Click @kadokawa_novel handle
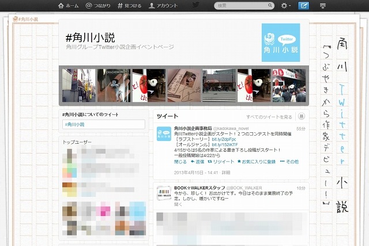The width and height of the screenshot is (369, 246). point(231,129)
